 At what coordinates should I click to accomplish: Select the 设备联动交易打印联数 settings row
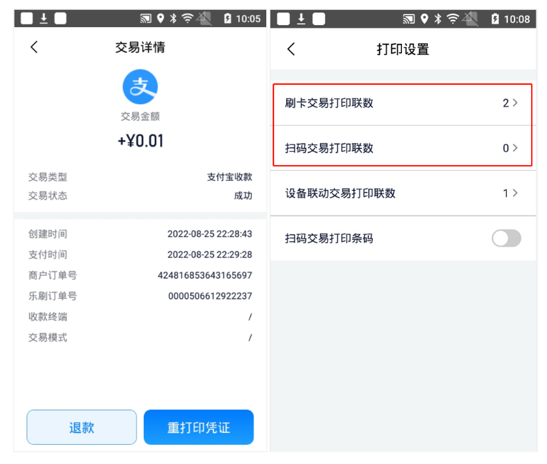tap(403, 193)
